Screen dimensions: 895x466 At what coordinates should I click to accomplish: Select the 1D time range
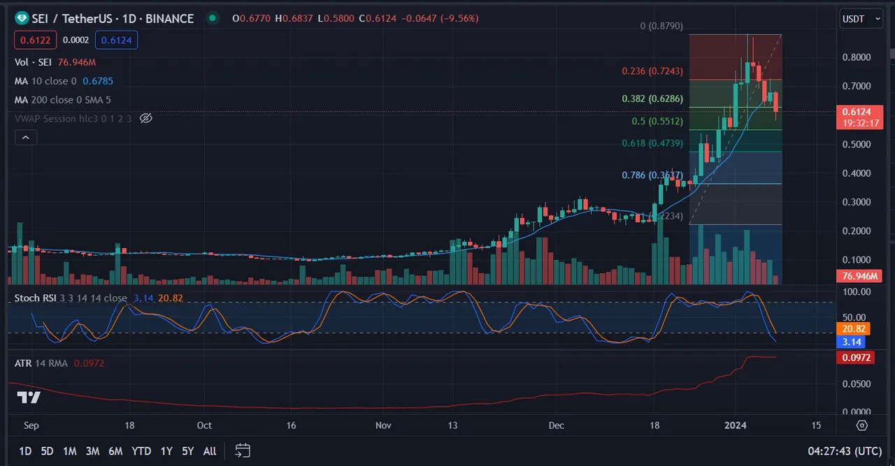pos(25,451)
